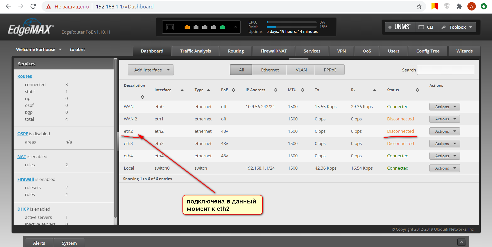This screenshot has width=492, height=247.
Task: Open the Wizards tab
Action: point(464,51)
